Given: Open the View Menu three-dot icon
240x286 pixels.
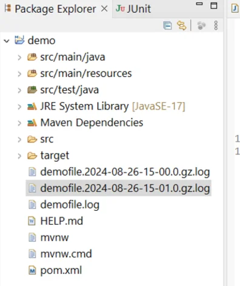Looking at the screenshot, I should [216, 25].
